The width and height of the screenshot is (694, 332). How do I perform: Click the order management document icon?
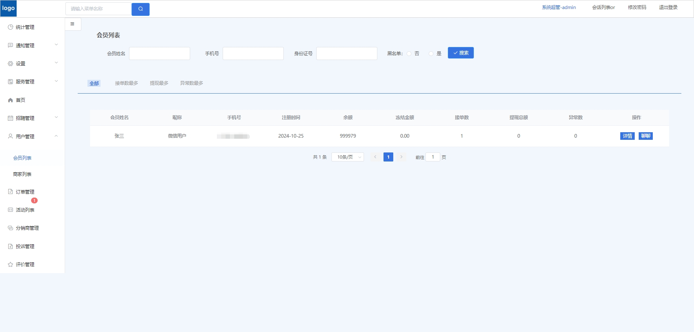[10, 192]
